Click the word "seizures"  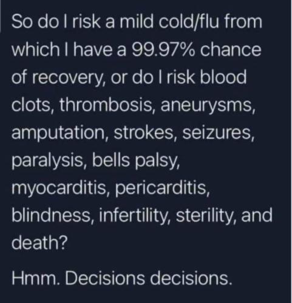(217, 133)
